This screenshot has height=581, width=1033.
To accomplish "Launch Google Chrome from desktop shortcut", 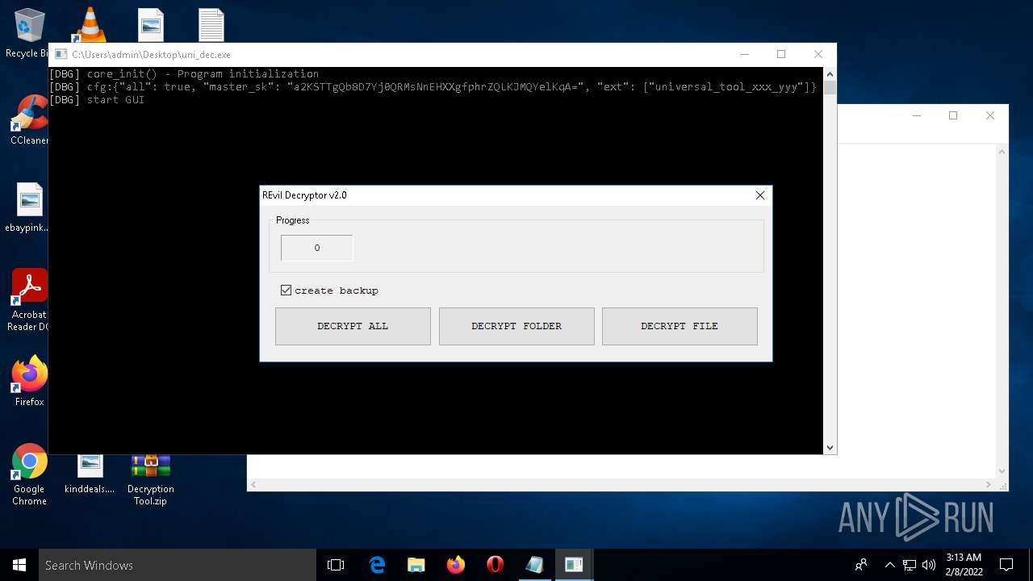I will pos(29,474).
